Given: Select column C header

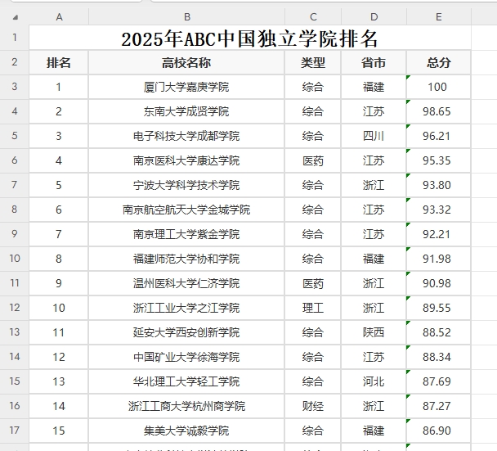Looking at the screenshot, I should [x=313, y=17].
